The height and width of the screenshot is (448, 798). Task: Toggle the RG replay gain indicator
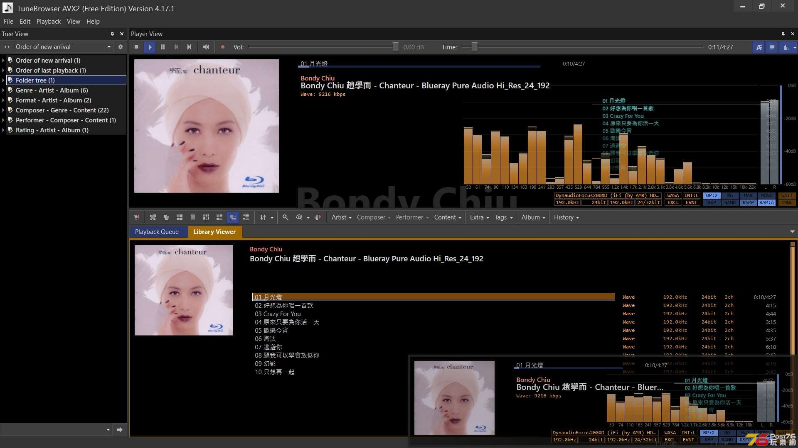(730, 195)
